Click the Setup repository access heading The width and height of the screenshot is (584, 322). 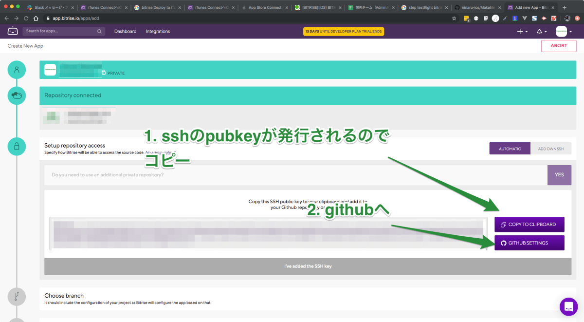[74, 146]
